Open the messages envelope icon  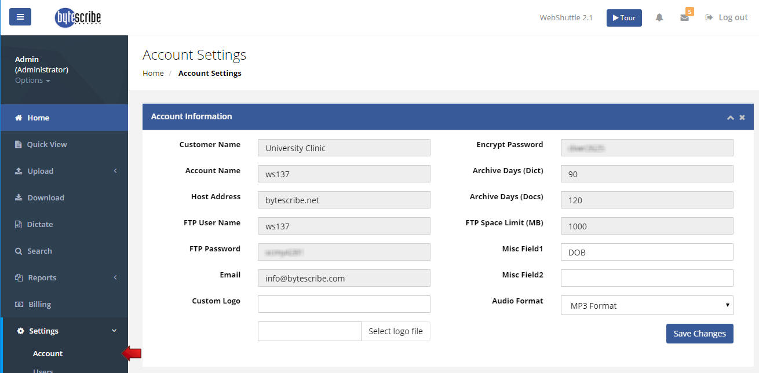click(x=684, y=18)
